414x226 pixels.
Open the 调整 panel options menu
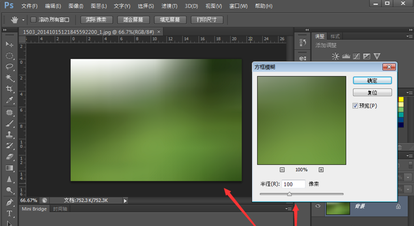click(409, 36)
